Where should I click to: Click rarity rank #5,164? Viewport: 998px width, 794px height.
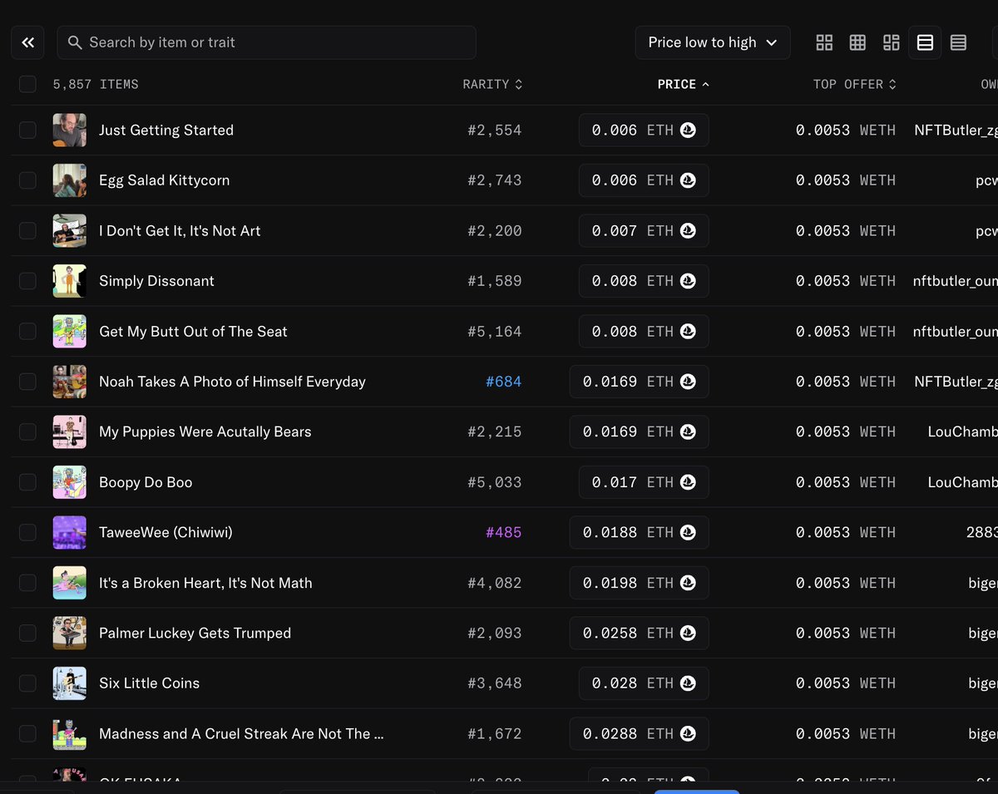tap(494, 331)
